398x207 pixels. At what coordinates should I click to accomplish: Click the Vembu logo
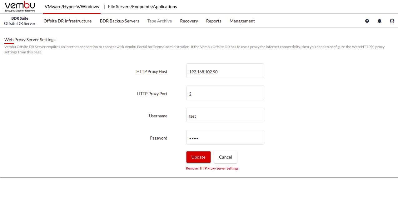coord(20,7)
